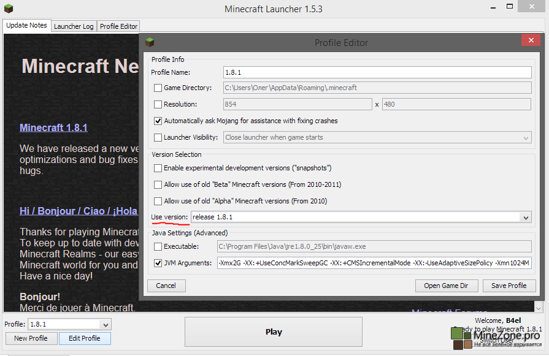Screen dimensions: 549x356
Task: Toggle the JVM Arguments checkbox
Action: pyautogui.click(x=158, y=263)
